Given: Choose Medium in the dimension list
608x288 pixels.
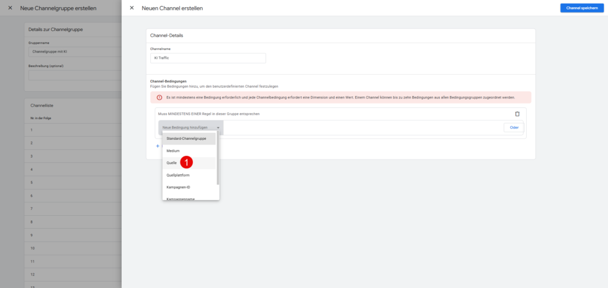Looking at the screenshot, I should tap(173, 151).
